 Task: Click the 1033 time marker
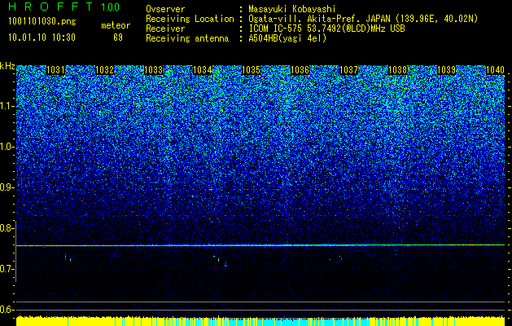pos(154,70)
